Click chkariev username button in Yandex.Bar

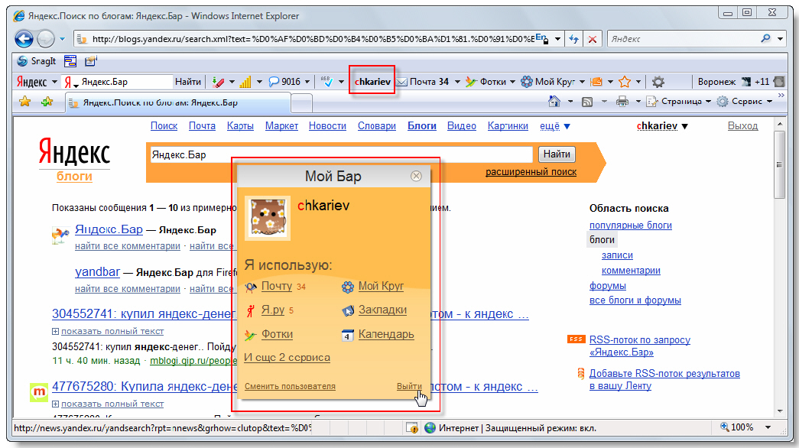[372, 82]
